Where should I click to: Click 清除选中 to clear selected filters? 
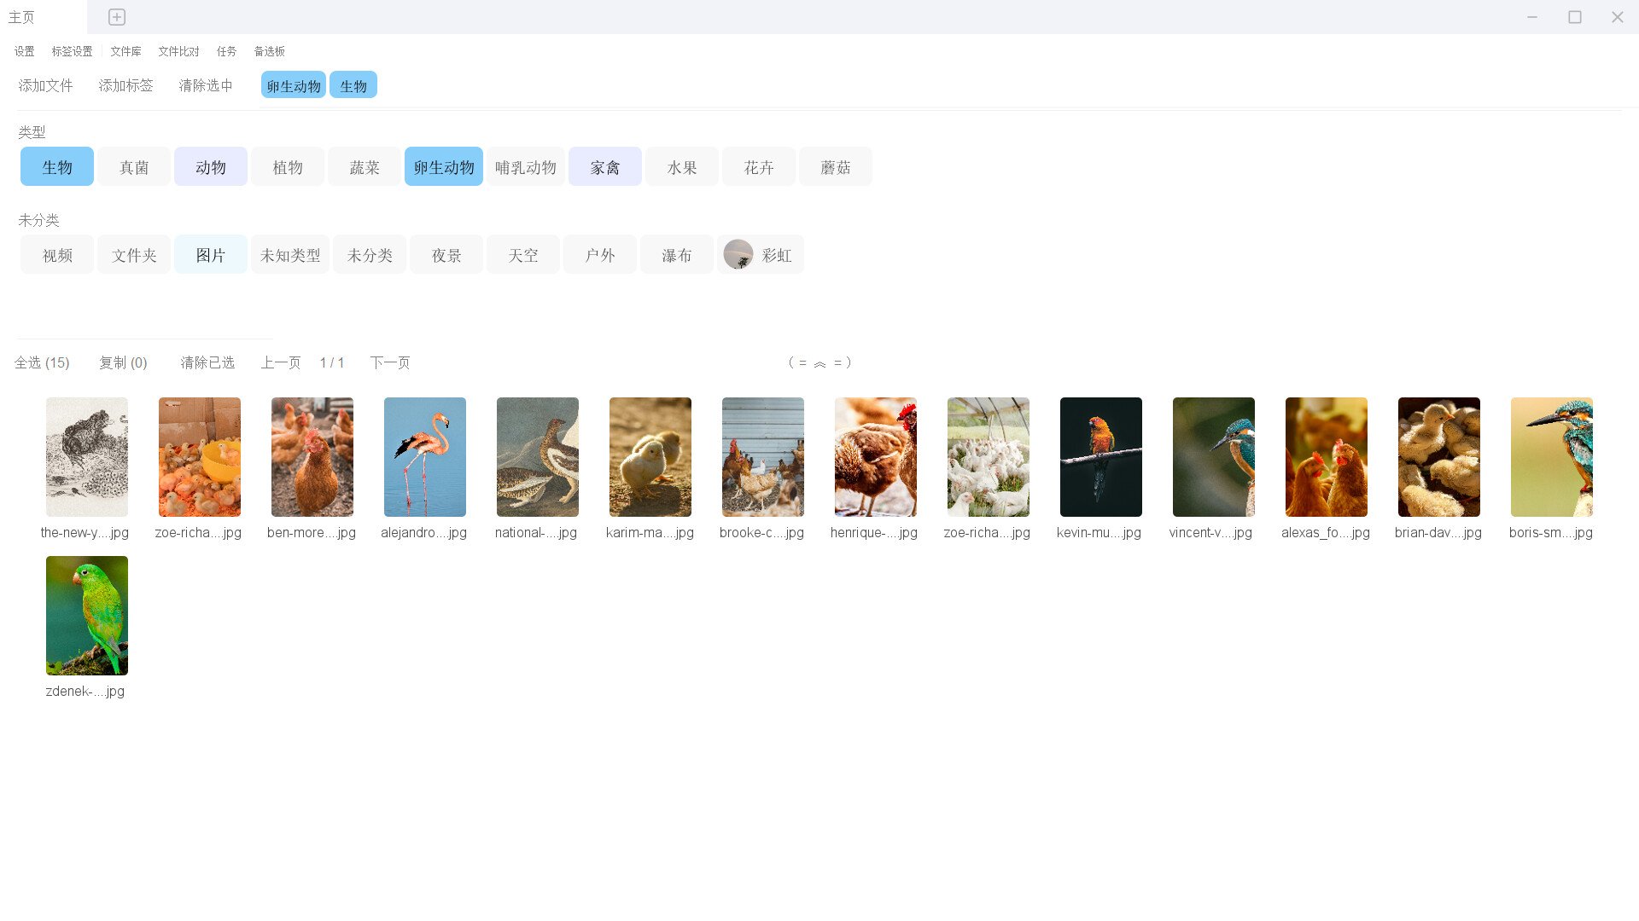[x=205, y=84]
